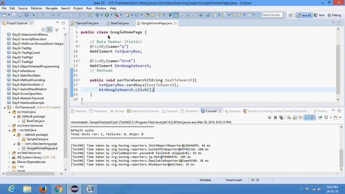This screenshot has width=345, height=194.
Task: Click the Debug bug icon in toolbar
Action: click(x=97, y=15)
